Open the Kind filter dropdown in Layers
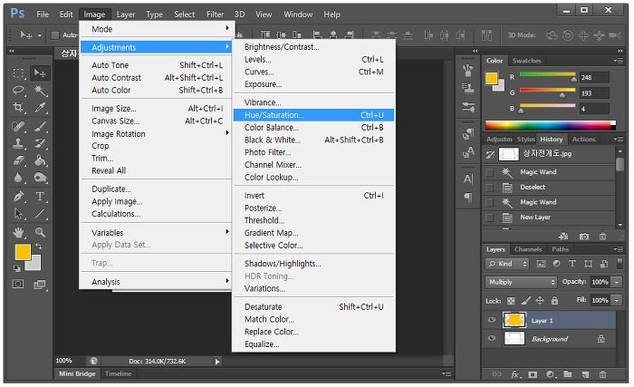634x387 pixels. 507,264
